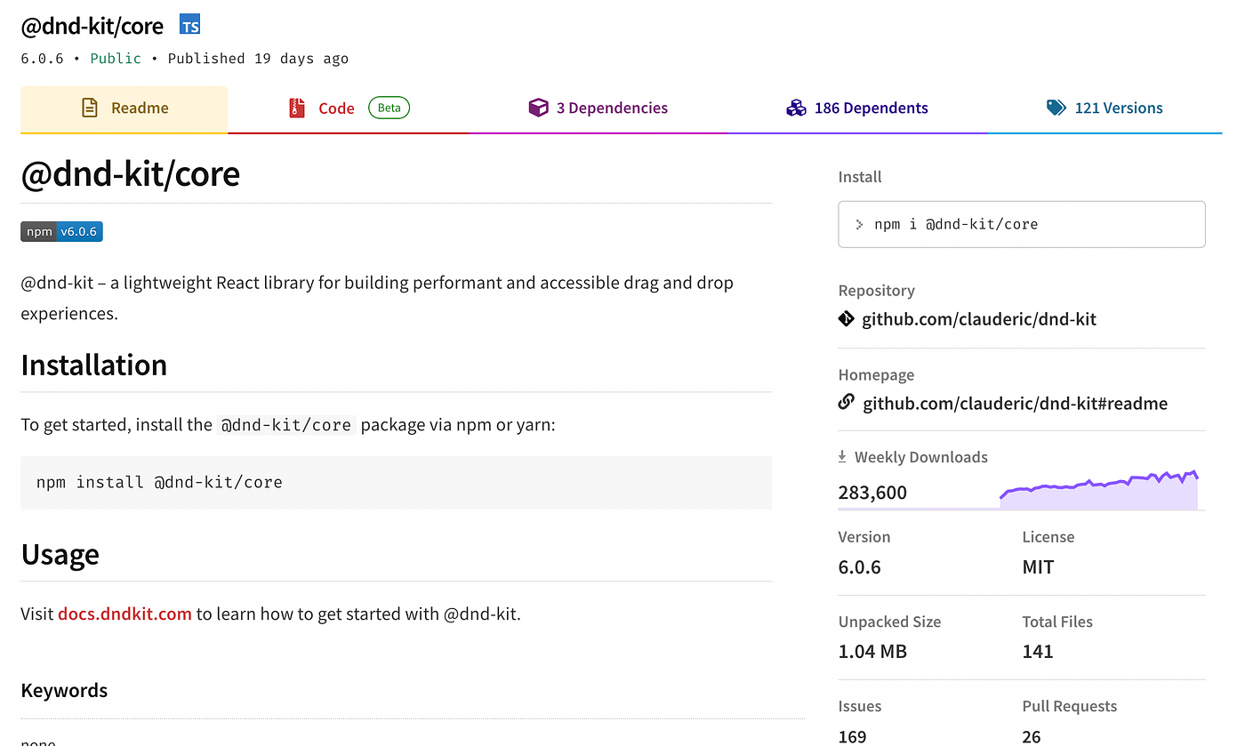The width and height of the screenshot is (1245, 746).
Task: Click the Readme document icon
Action: click(90, 108)
